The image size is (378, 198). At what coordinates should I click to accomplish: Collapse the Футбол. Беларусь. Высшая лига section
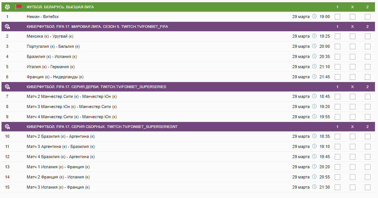pos(60,7)
